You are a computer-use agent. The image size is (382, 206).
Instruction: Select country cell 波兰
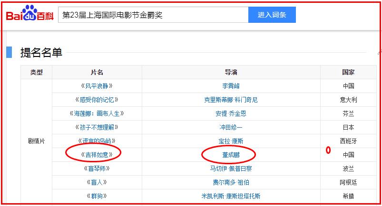(x=348, y=169)
